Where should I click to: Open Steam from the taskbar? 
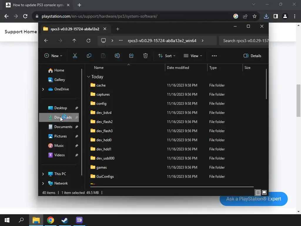click(65, 220)
